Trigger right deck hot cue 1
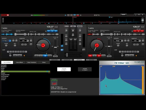The image size is (146, 110). [x=135, y=31]
